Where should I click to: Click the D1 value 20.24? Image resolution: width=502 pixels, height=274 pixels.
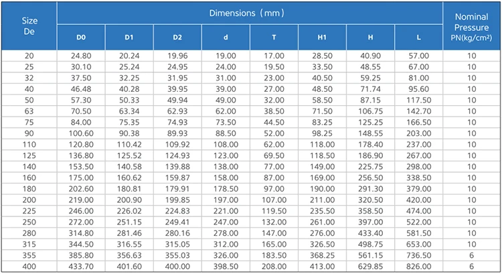point(129,55)
